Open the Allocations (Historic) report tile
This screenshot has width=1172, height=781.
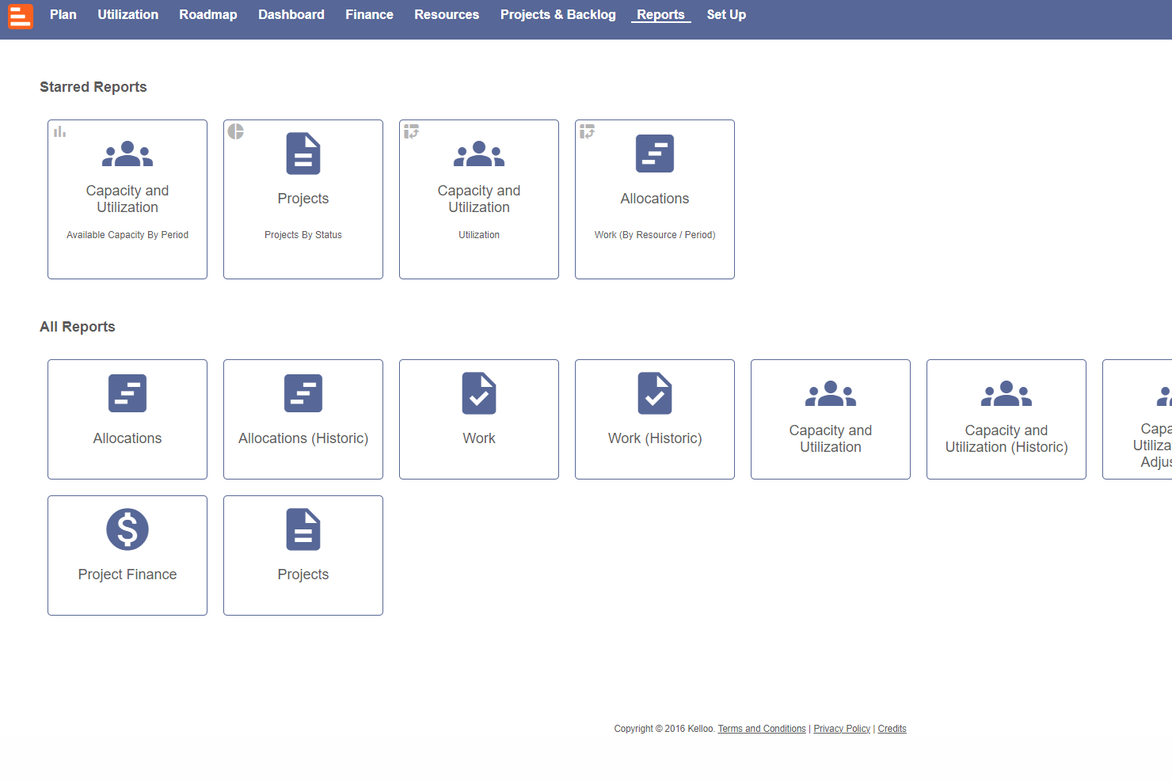coord(303,419)
